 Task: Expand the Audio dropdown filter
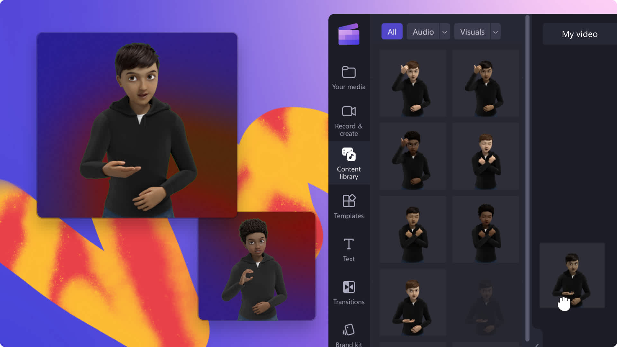pyautogui.click(x=444, y=32)
